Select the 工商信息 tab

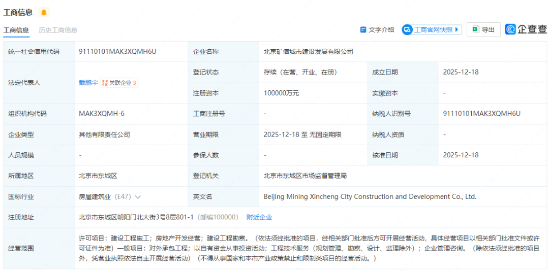tap(16, 30)
